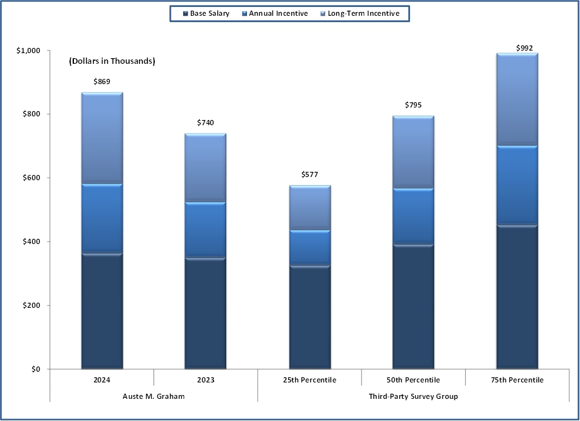Click the Long-Term Incentive legend marker

point(323,13)
